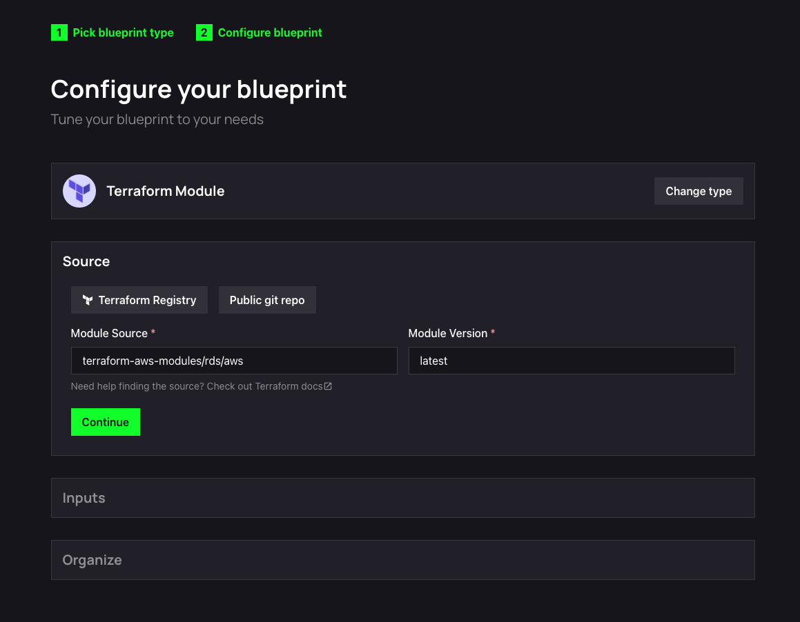Screen dimensions: 800x622
Task: Focus the Module Source input field
Action: 234,361
